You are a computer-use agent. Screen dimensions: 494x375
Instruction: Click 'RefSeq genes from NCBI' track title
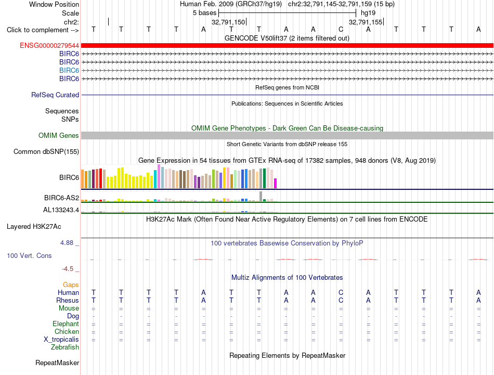(x=287, y=87)
